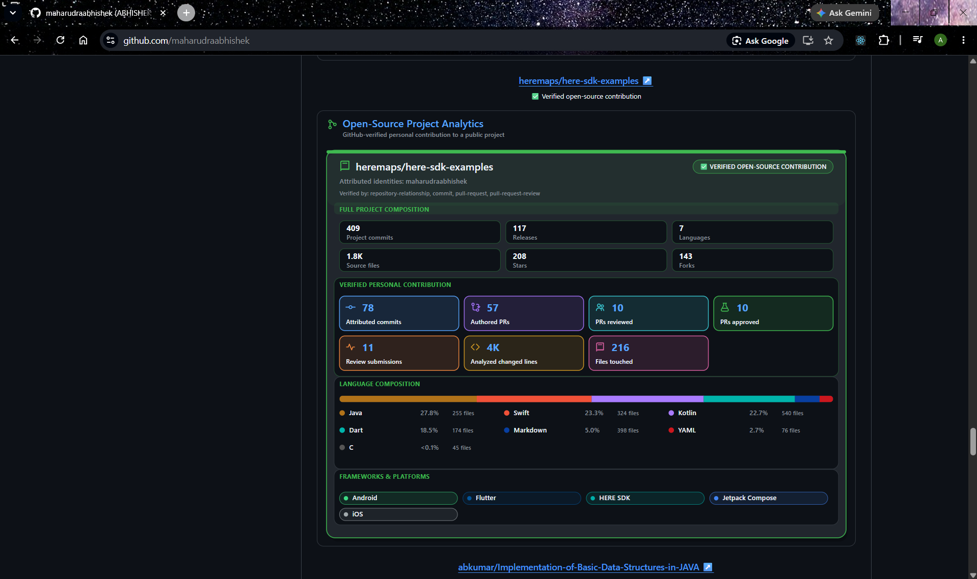Open the media control icon
Image resolution: width=977 pixels, height=579 pixels.
[917, 40]
